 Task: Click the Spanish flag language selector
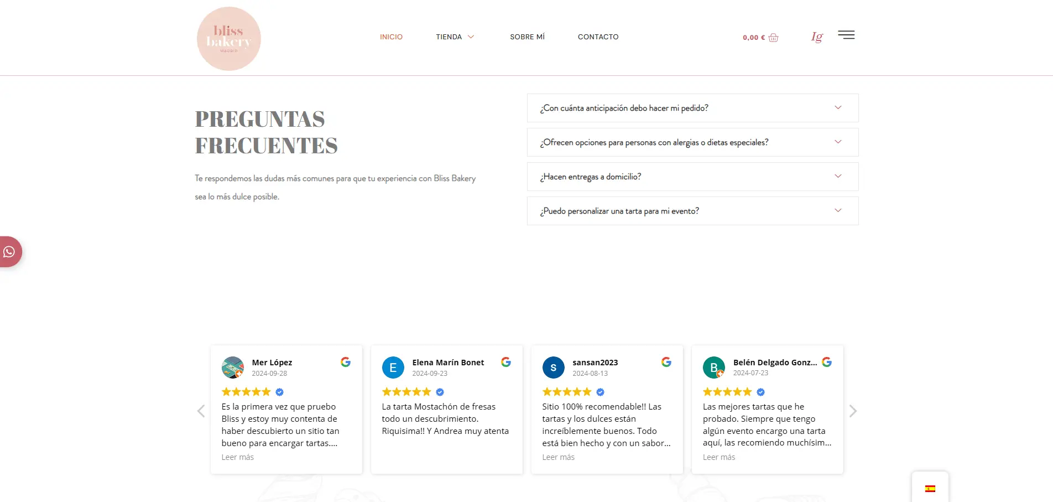[930, 489]
